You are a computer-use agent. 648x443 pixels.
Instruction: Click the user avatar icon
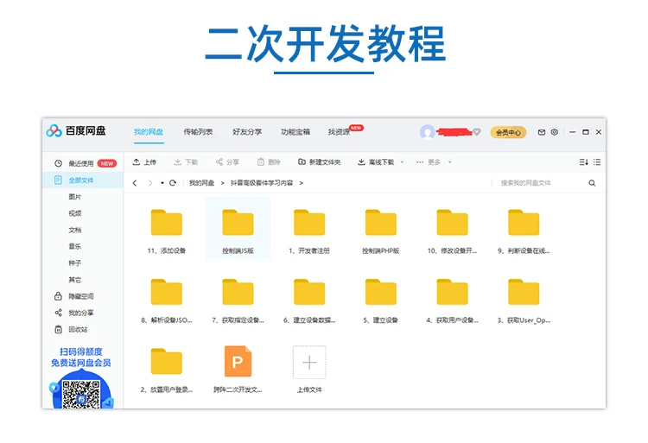(x=428, y=132)
